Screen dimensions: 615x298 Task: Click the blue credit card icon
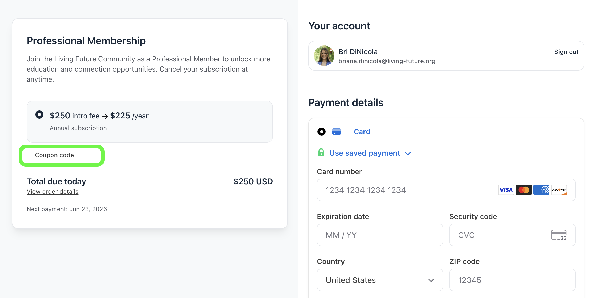coord(336,132)
